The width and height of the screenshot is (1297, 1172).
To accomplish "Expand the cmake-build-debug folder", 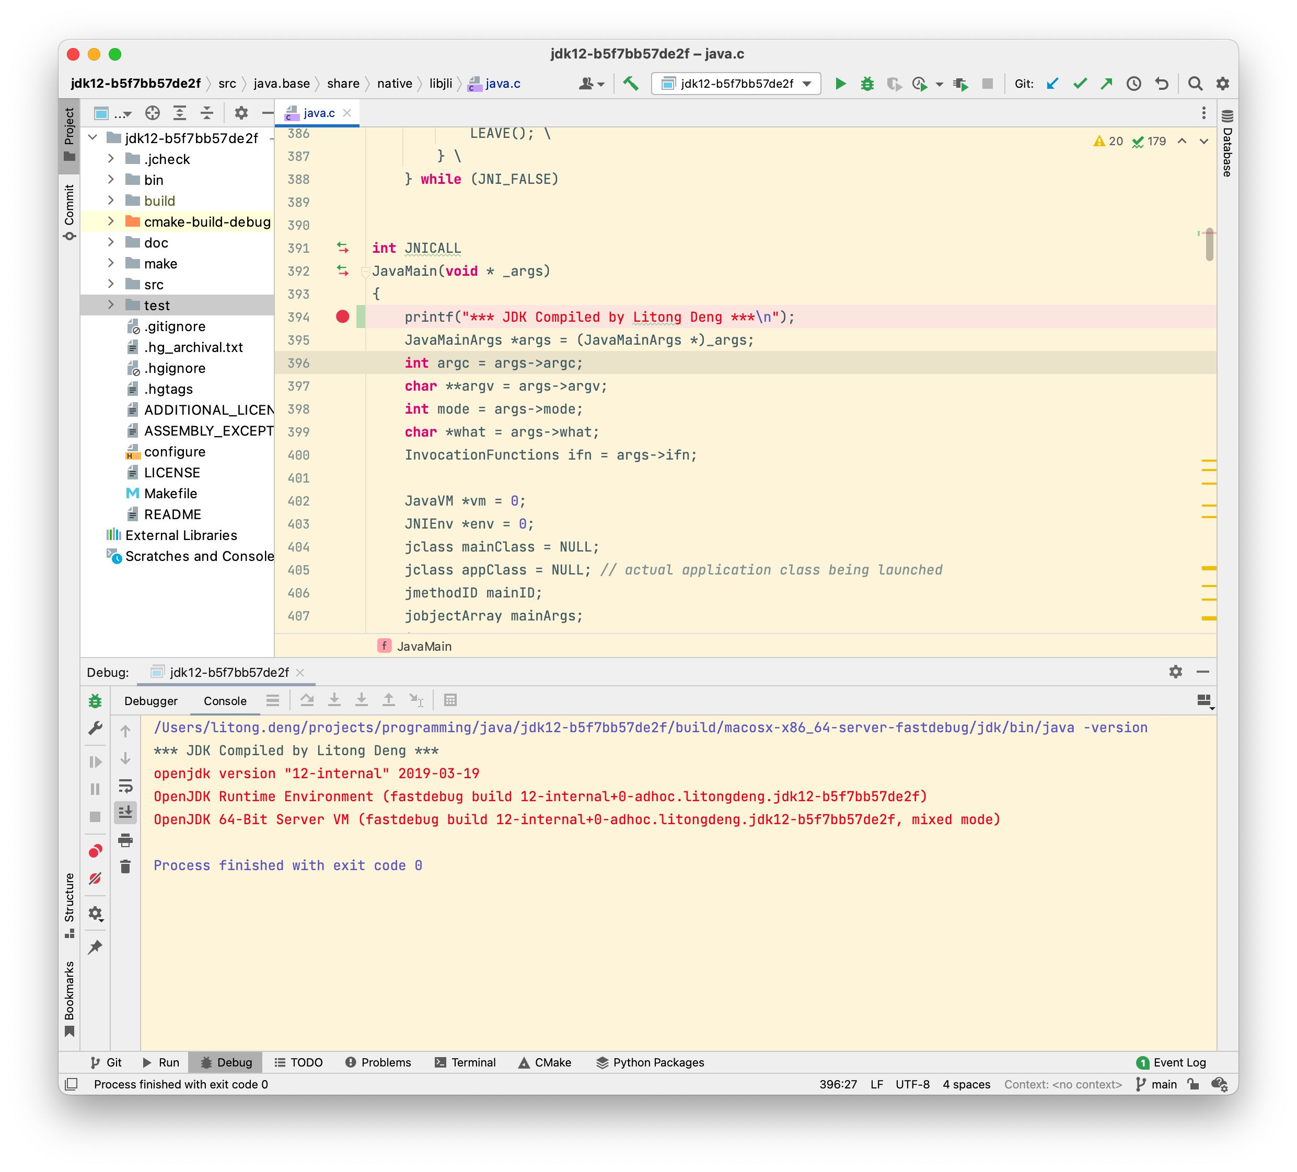I will coord(111,222).
